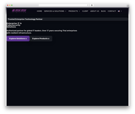Click the browser reload icon
Viewport: 135px width, 114px height.
coord(88,5)
